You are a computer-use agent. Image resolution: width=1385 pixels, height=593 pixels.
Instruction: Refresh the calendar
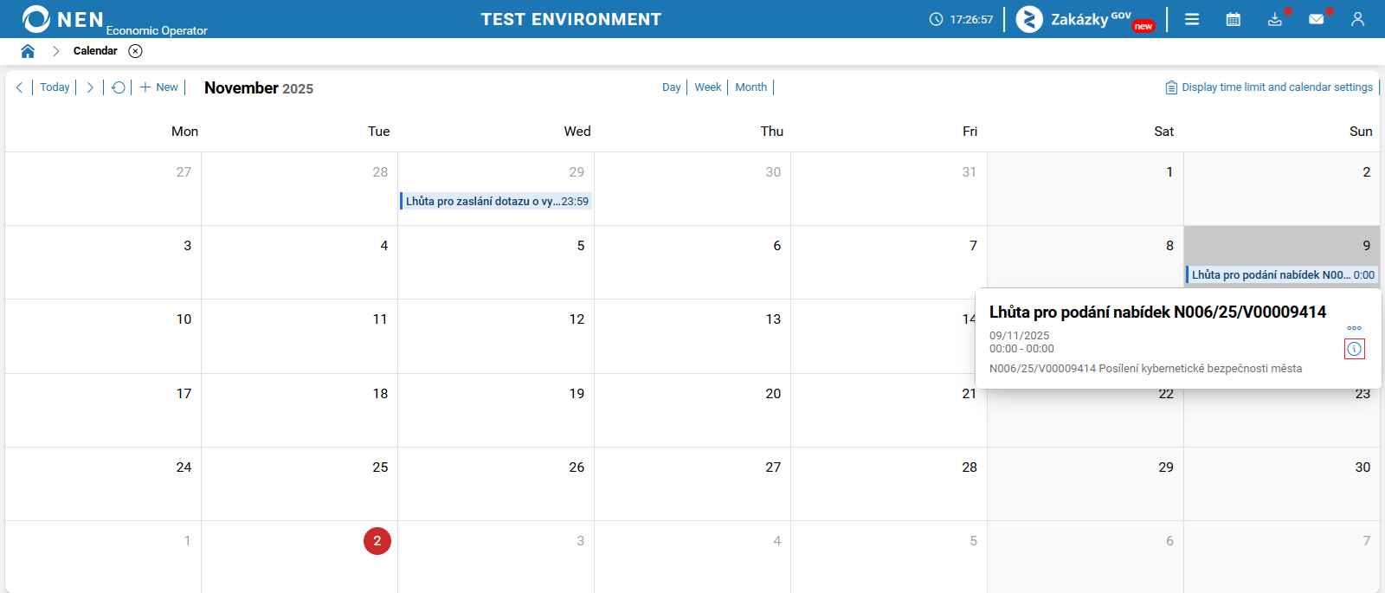(119, 87)
